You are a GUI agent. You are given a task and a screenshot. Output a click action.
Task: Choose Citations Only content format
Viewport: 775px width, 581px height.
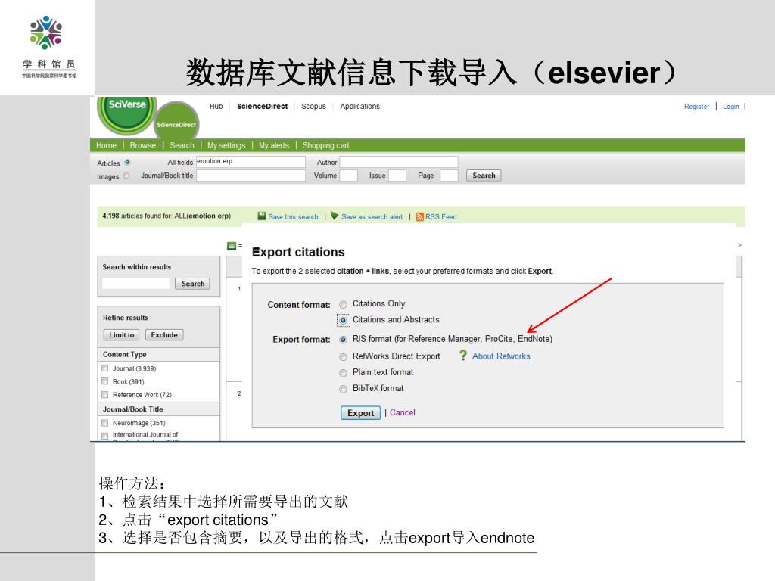[343, 304]
